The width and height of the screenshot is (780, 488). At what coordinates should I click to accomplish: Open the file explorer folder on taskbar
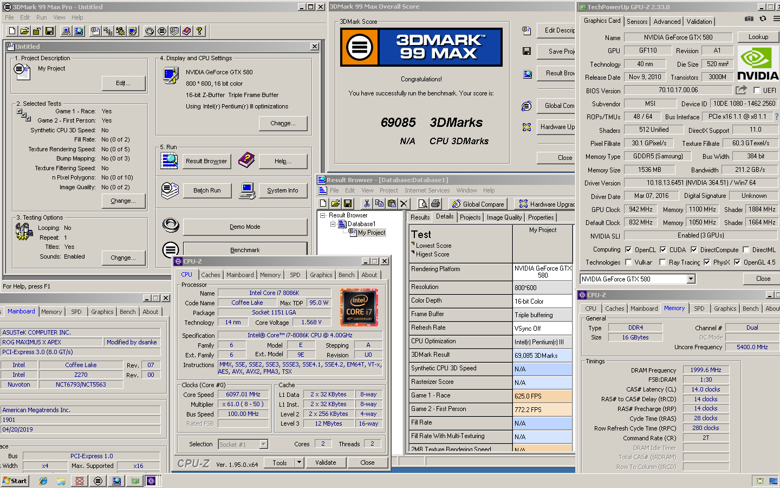coord(61,481)
